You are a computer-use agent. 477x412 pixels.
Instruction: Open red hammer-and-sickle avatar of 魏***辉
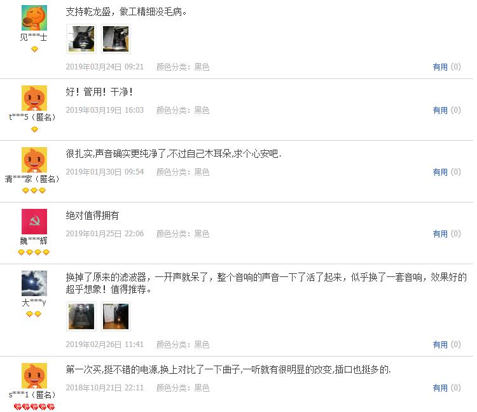(x=34, y=222)
